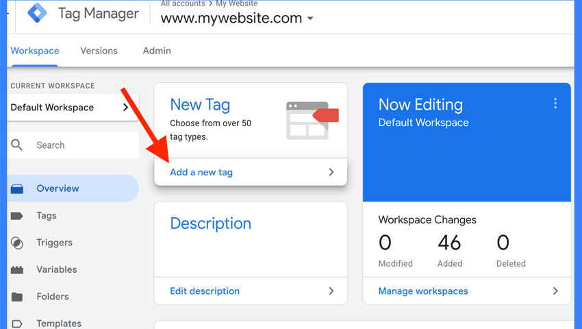This screenshot has height=329, width=582.
Task: Click the Variables brick icon
Action: click(17, 270)
